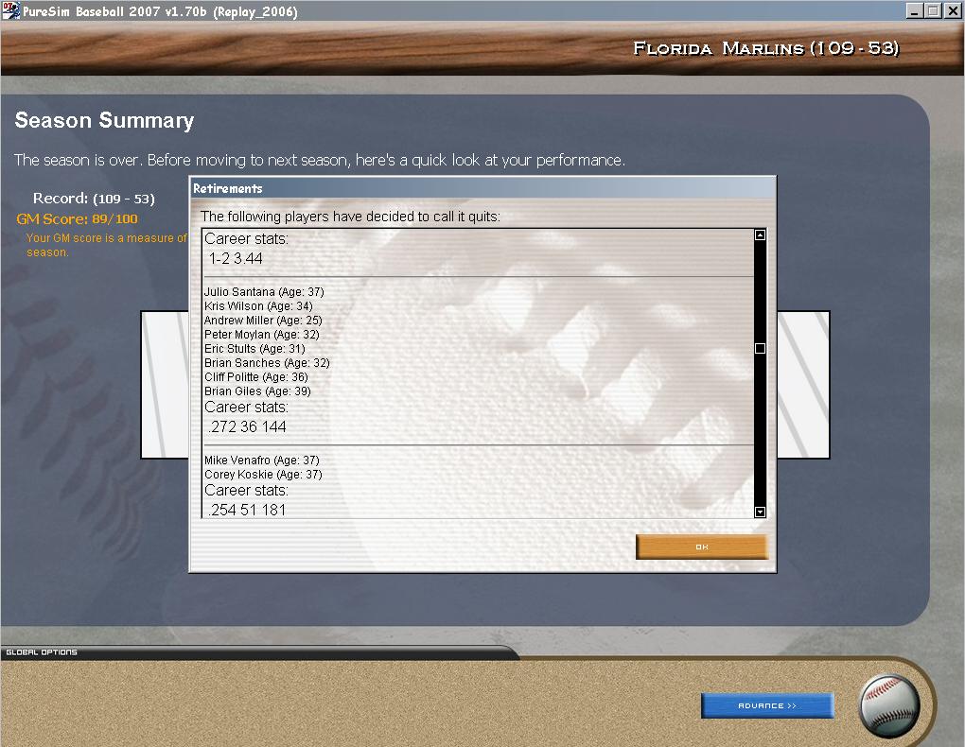This screenshot has width=965, height=747.
Task: Click the PureSim app icon in title bar
Action: (11, 11)
